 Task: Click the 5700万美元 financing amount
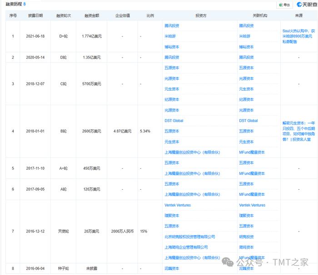coord(92,83)
